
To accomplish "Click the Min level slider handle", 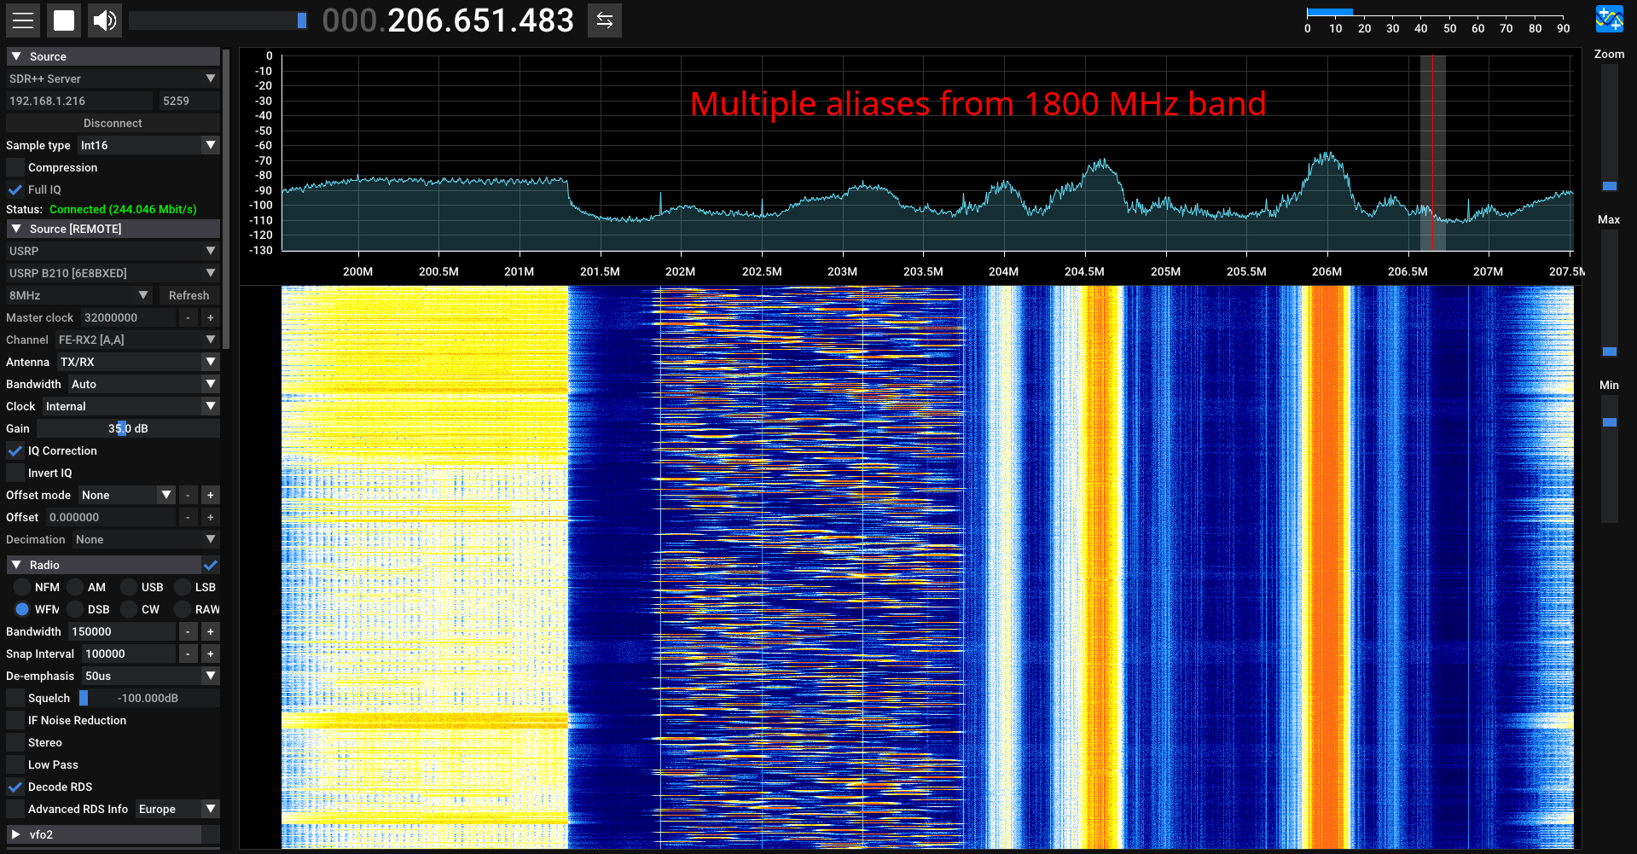I will point(1610,422).
